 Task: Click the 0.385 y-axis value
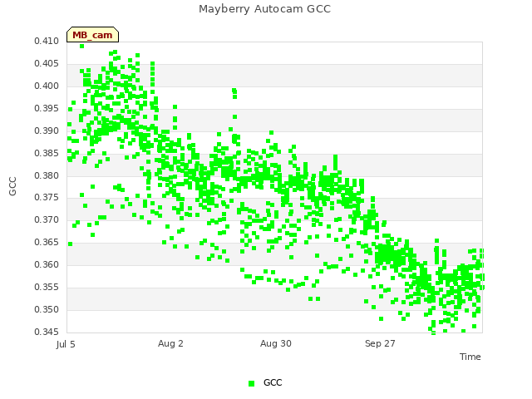[47, 153]
